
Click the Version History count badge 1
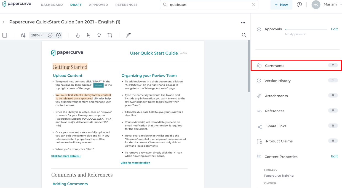333,80
